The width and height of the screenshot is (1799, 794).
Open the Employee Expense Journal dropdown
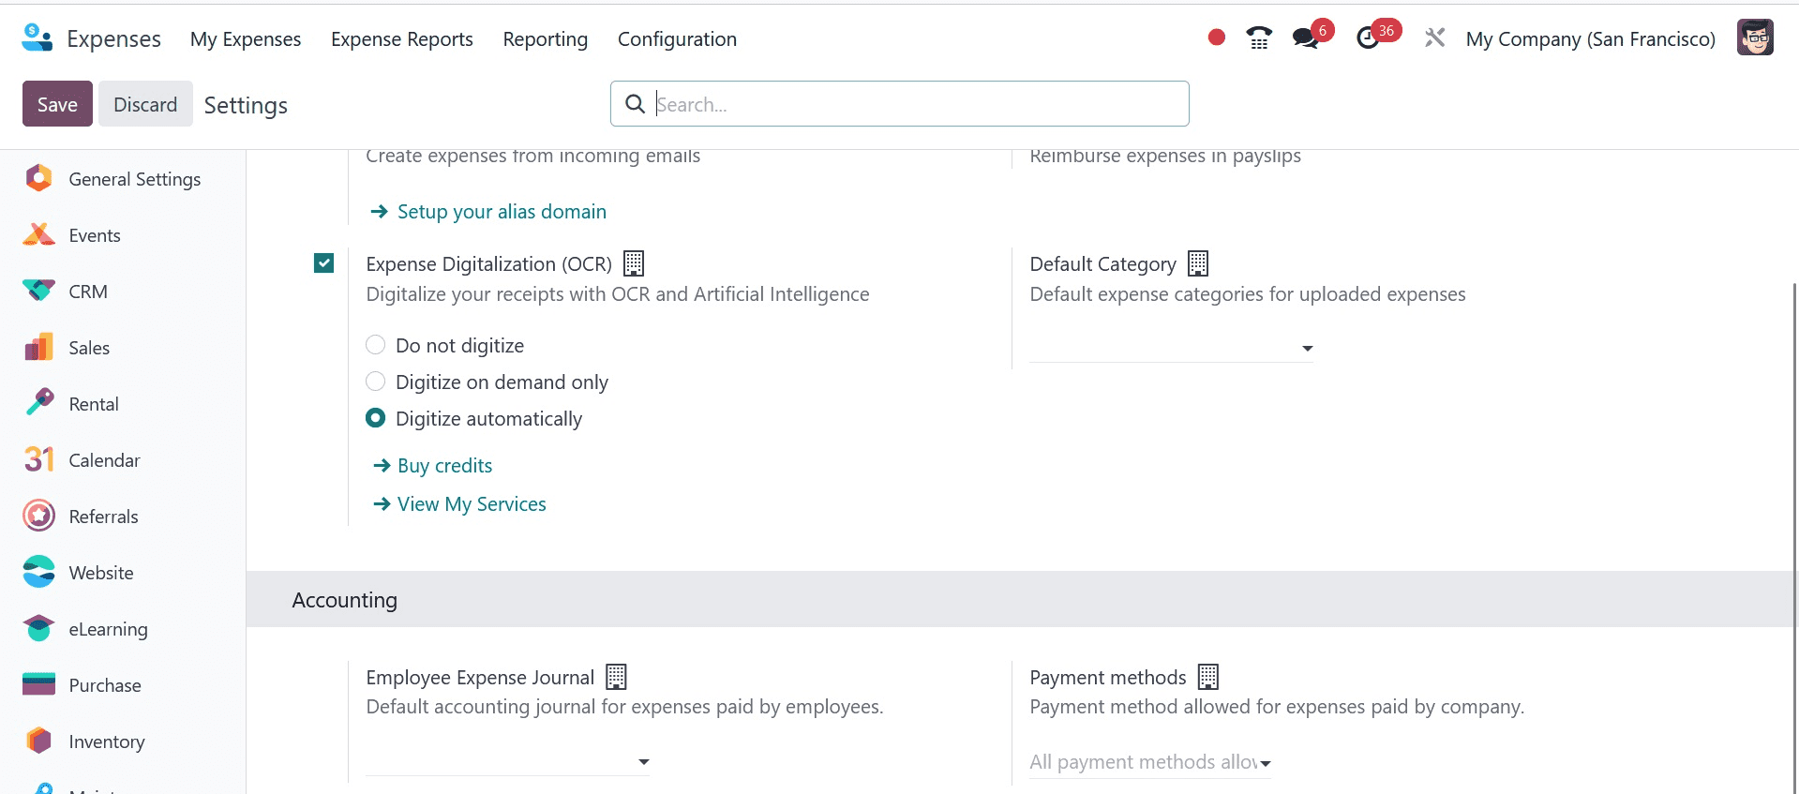coord(507,761)
